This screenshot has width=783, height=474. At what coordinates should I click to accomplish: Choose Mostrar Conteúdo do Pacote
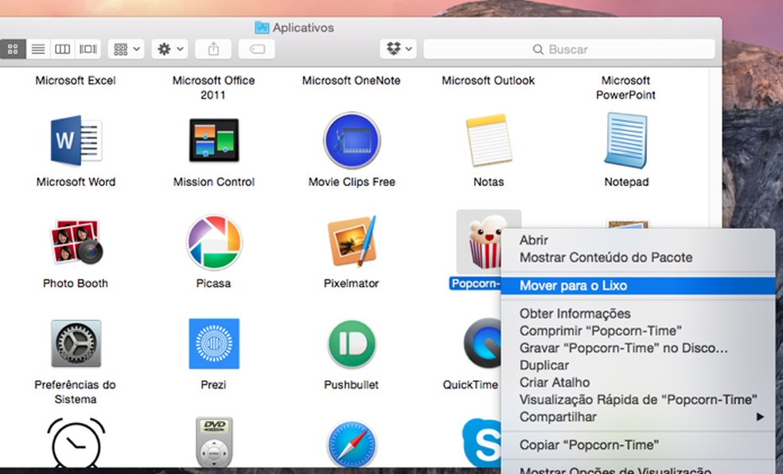click(x=638, y=258)
